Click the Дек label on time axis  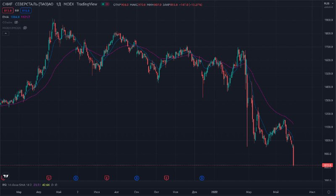194,192
